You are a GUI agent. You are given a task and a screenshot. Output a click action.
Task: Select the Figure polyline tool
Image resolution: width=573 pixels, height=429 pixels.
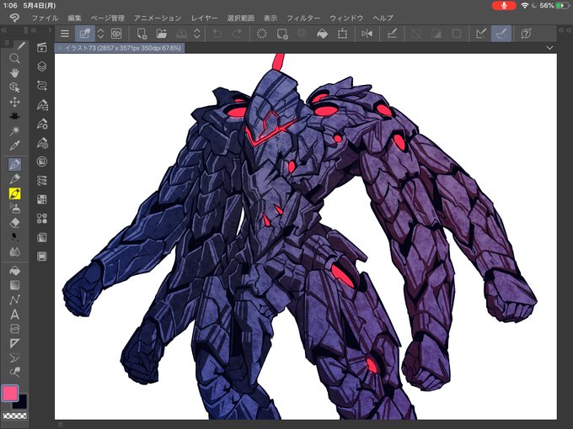14,299
